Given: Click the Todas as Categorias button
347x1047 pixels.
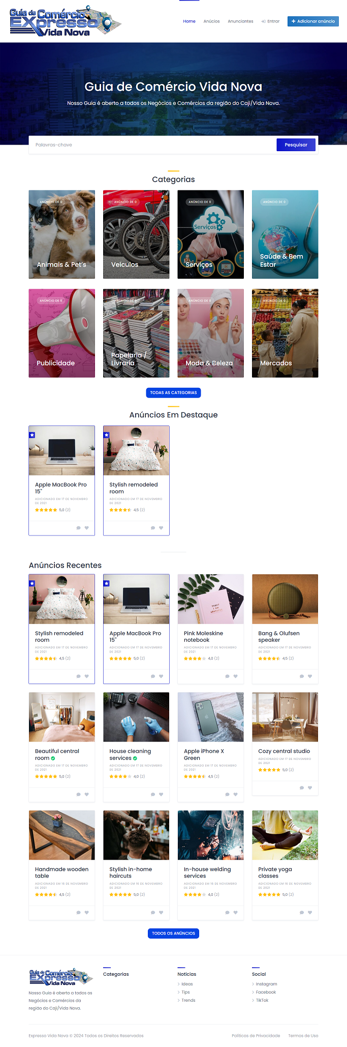Looking at the screenshot, I should pos(173,392).
